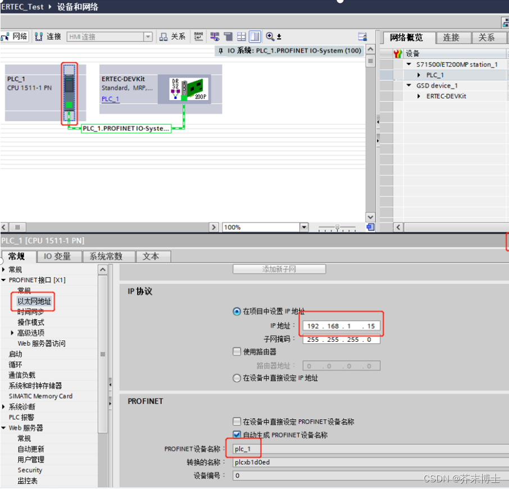
Task: Enable the 使用路由器 checkbox
Action: tap(237, 352)
